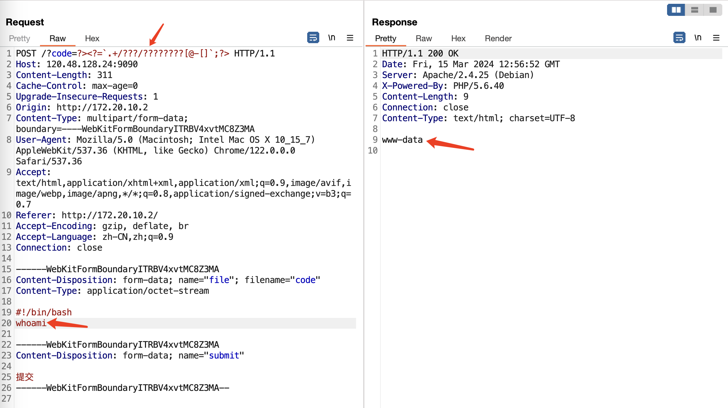
Task: Click the Upgrade-Insecure-Requests header line
Action: tap(87, 96)
